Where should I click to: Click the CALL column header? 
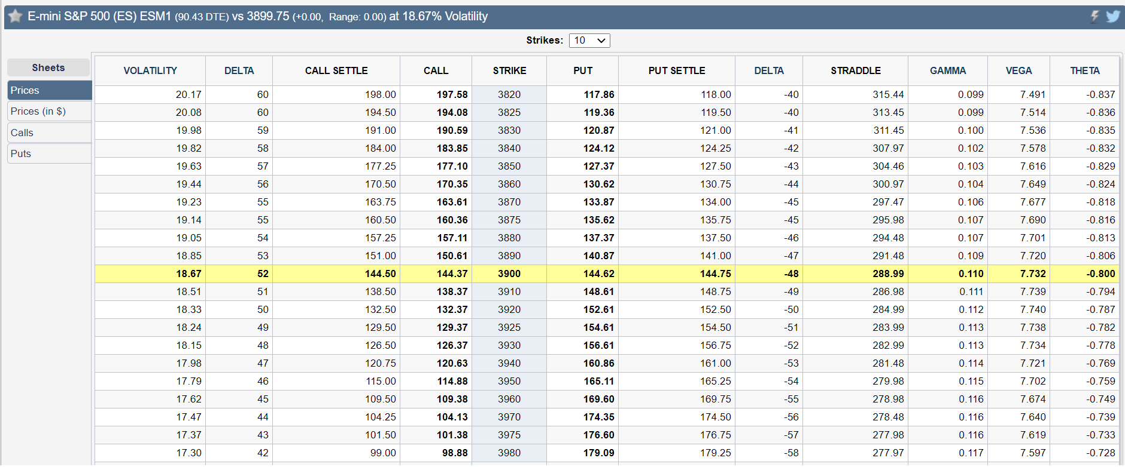pos(436,70)
